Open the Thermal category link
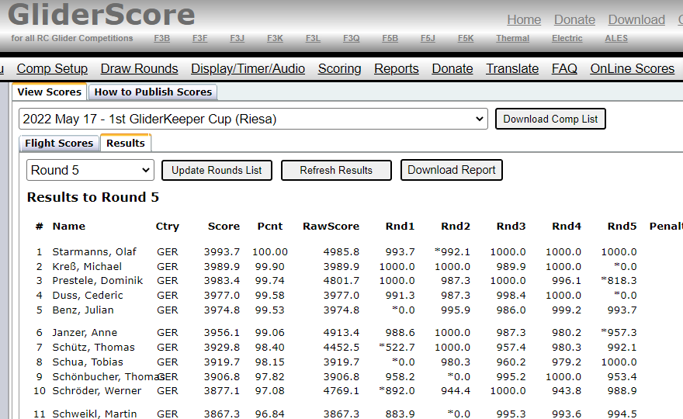Screen dimensions: 683x419 513,38
